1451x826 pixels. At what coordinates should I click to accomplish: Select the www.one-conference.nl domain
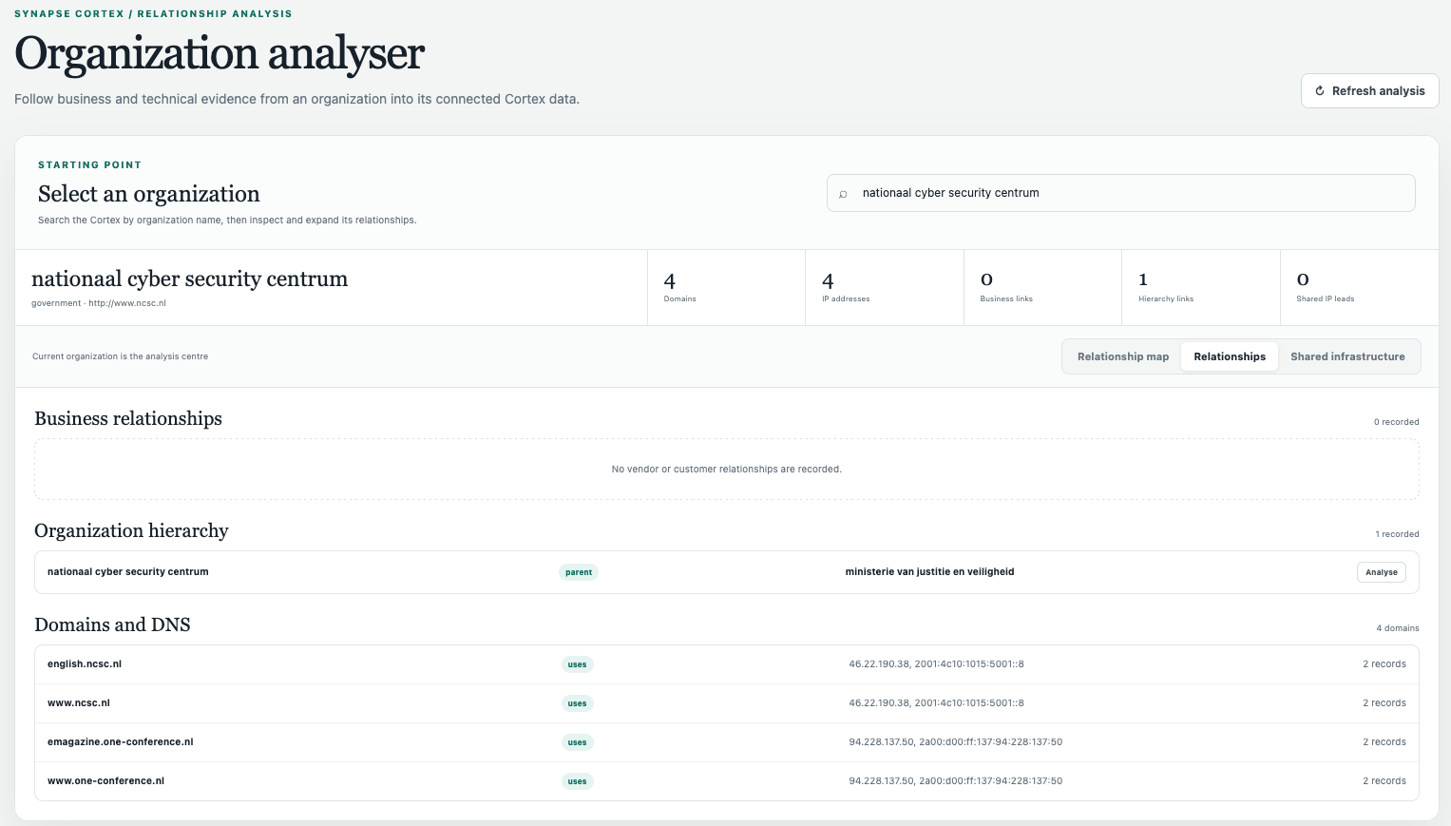click(x=105, y=781)
